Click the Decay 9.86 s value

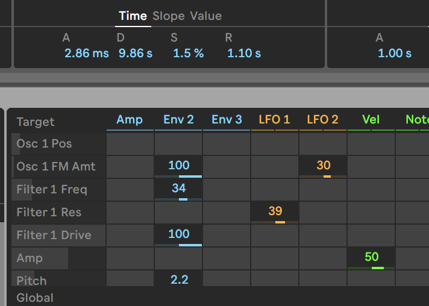[x=136, y=53]
